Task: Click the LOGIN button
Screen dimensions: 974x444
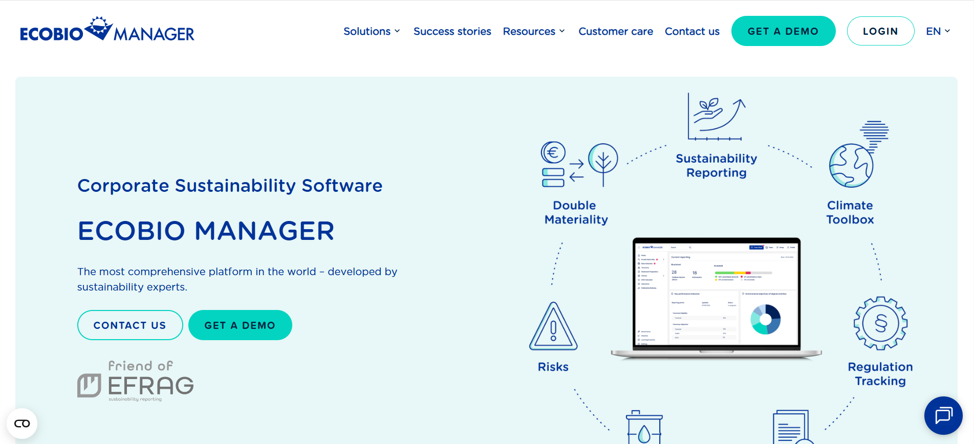Action: [x=880, y=31]
